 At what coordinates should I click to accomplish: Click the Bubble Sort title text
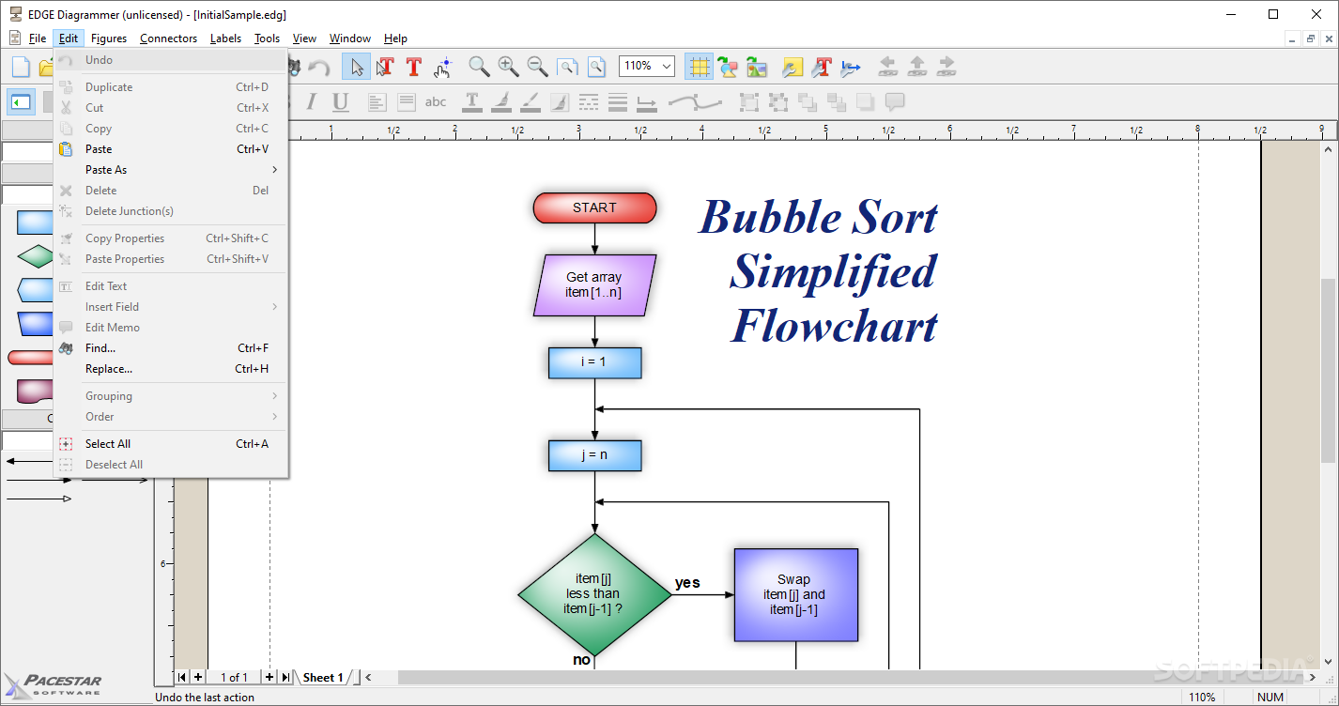[x=818, y=271]
